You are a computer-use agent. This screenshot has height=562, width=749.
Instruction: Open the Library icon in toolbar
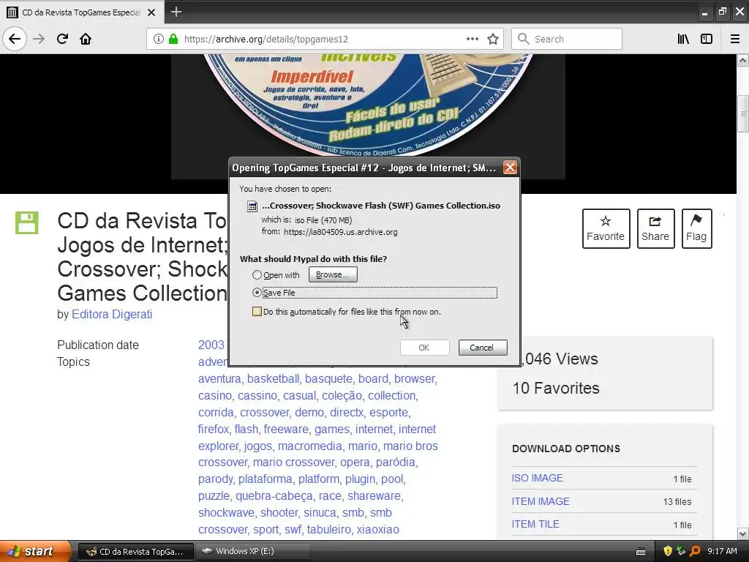point(683,39)
